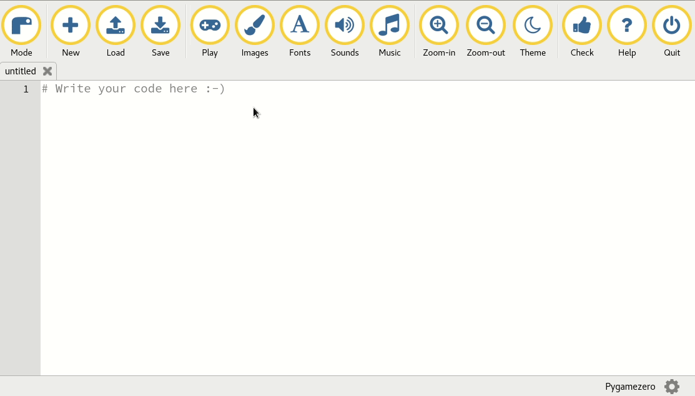Zoom-out the editor text
Image resolution: width=695 pixels, height=396 pixels.
486,31
